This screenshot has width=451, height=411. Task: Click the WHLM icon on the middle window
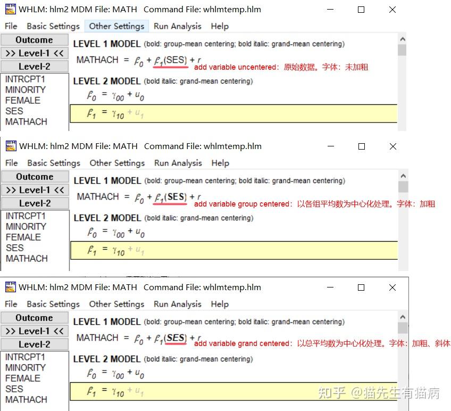tap(10, 146)
